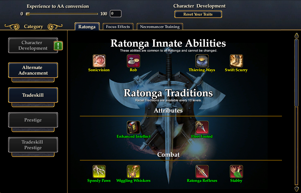This screenshot has width=301, height=193.
Task: Click the AA conversion percentage input field
Action: 115,14
